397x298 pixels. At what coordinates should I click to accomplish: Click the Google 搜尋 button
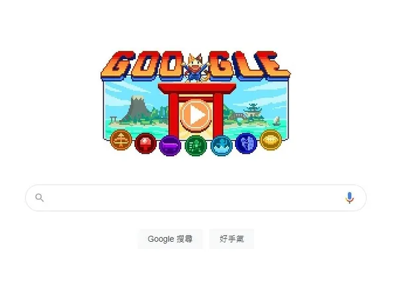click(170, 239)
